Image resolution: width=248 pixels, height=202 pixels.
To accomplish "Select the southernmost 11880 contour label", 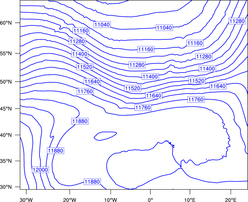I will pos(92,181).
